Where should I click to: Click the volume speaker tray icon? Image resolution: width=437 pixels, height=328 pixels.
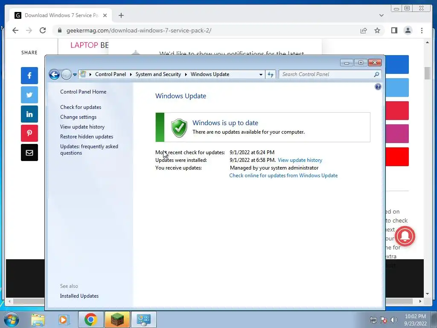394,320
